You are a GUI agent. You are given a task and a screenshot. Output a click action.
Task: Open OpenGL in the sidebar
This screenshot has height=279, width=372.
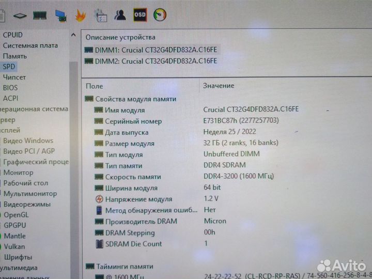(16, 215)
